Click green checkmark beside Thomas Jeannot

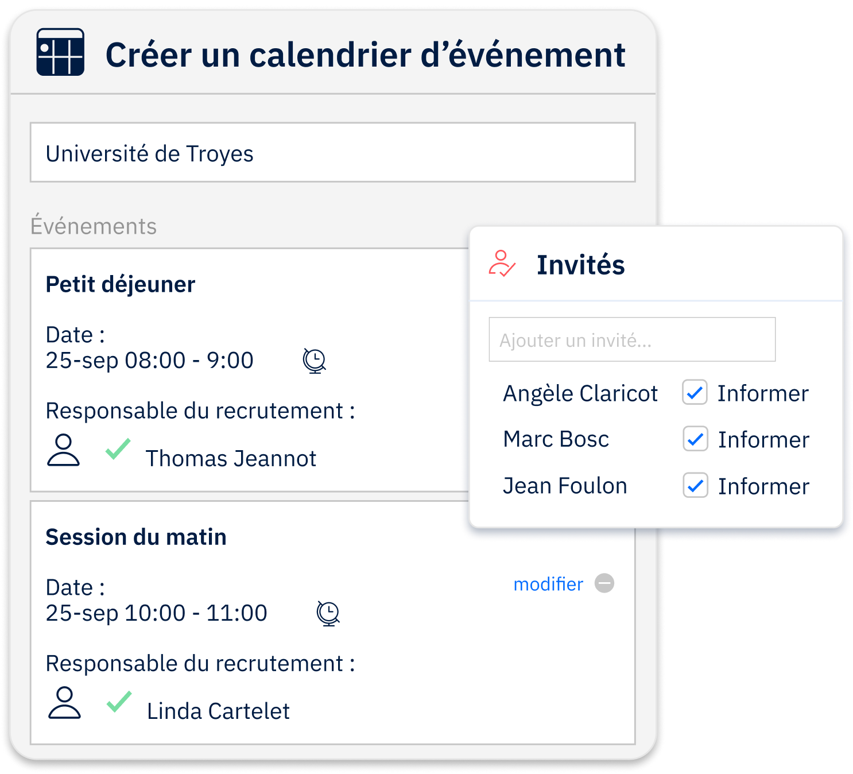point(118,449)
